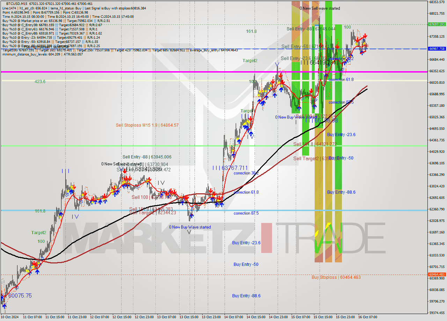
Task: Click the blue 66987.758 current price tag
Action: click(x=437, y=49)
